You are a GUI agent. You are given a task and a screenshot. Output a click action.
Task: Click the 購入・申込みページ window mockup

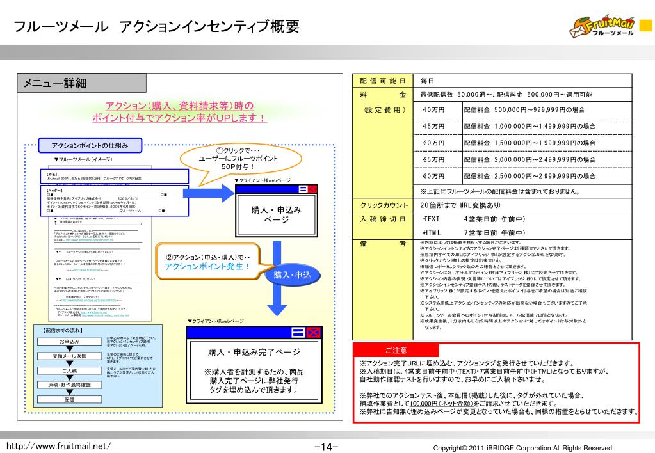tap(277, 211)
